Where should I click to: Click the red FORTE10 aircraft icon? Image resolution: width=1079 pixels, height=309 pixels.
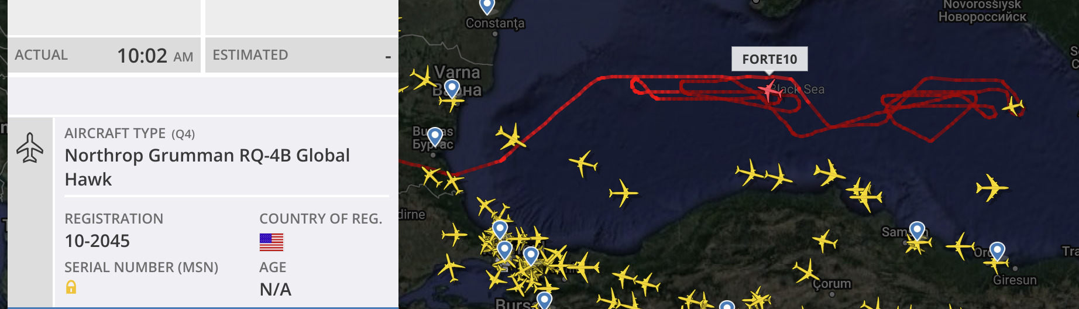tap(768, 91)
